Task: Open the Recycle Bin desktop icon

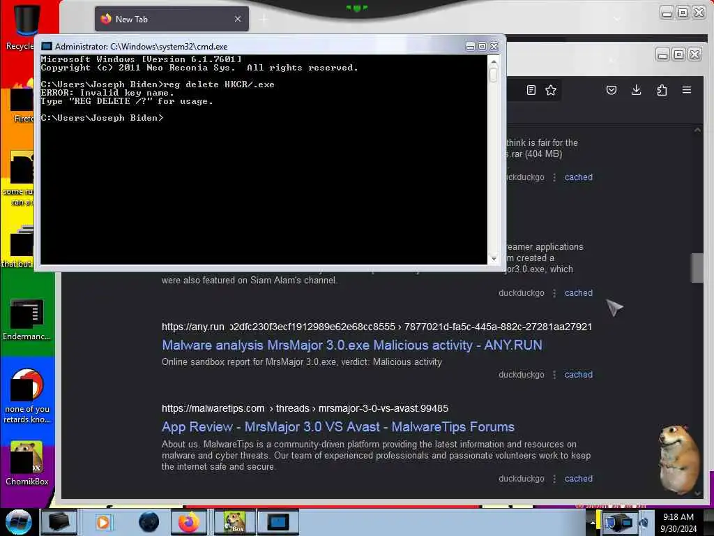Action: [x=20, y=27]
